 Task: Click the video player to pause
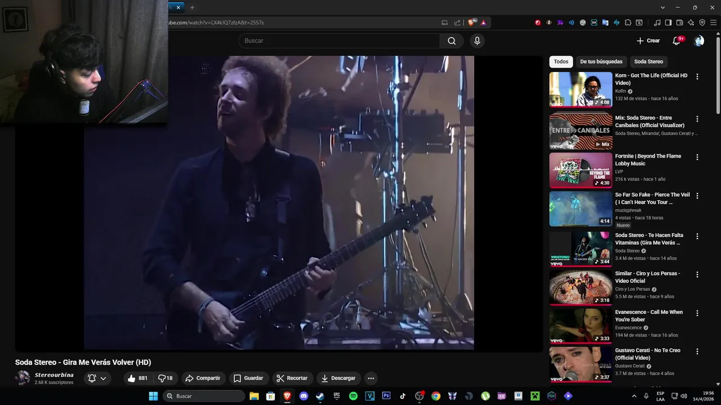279,202
